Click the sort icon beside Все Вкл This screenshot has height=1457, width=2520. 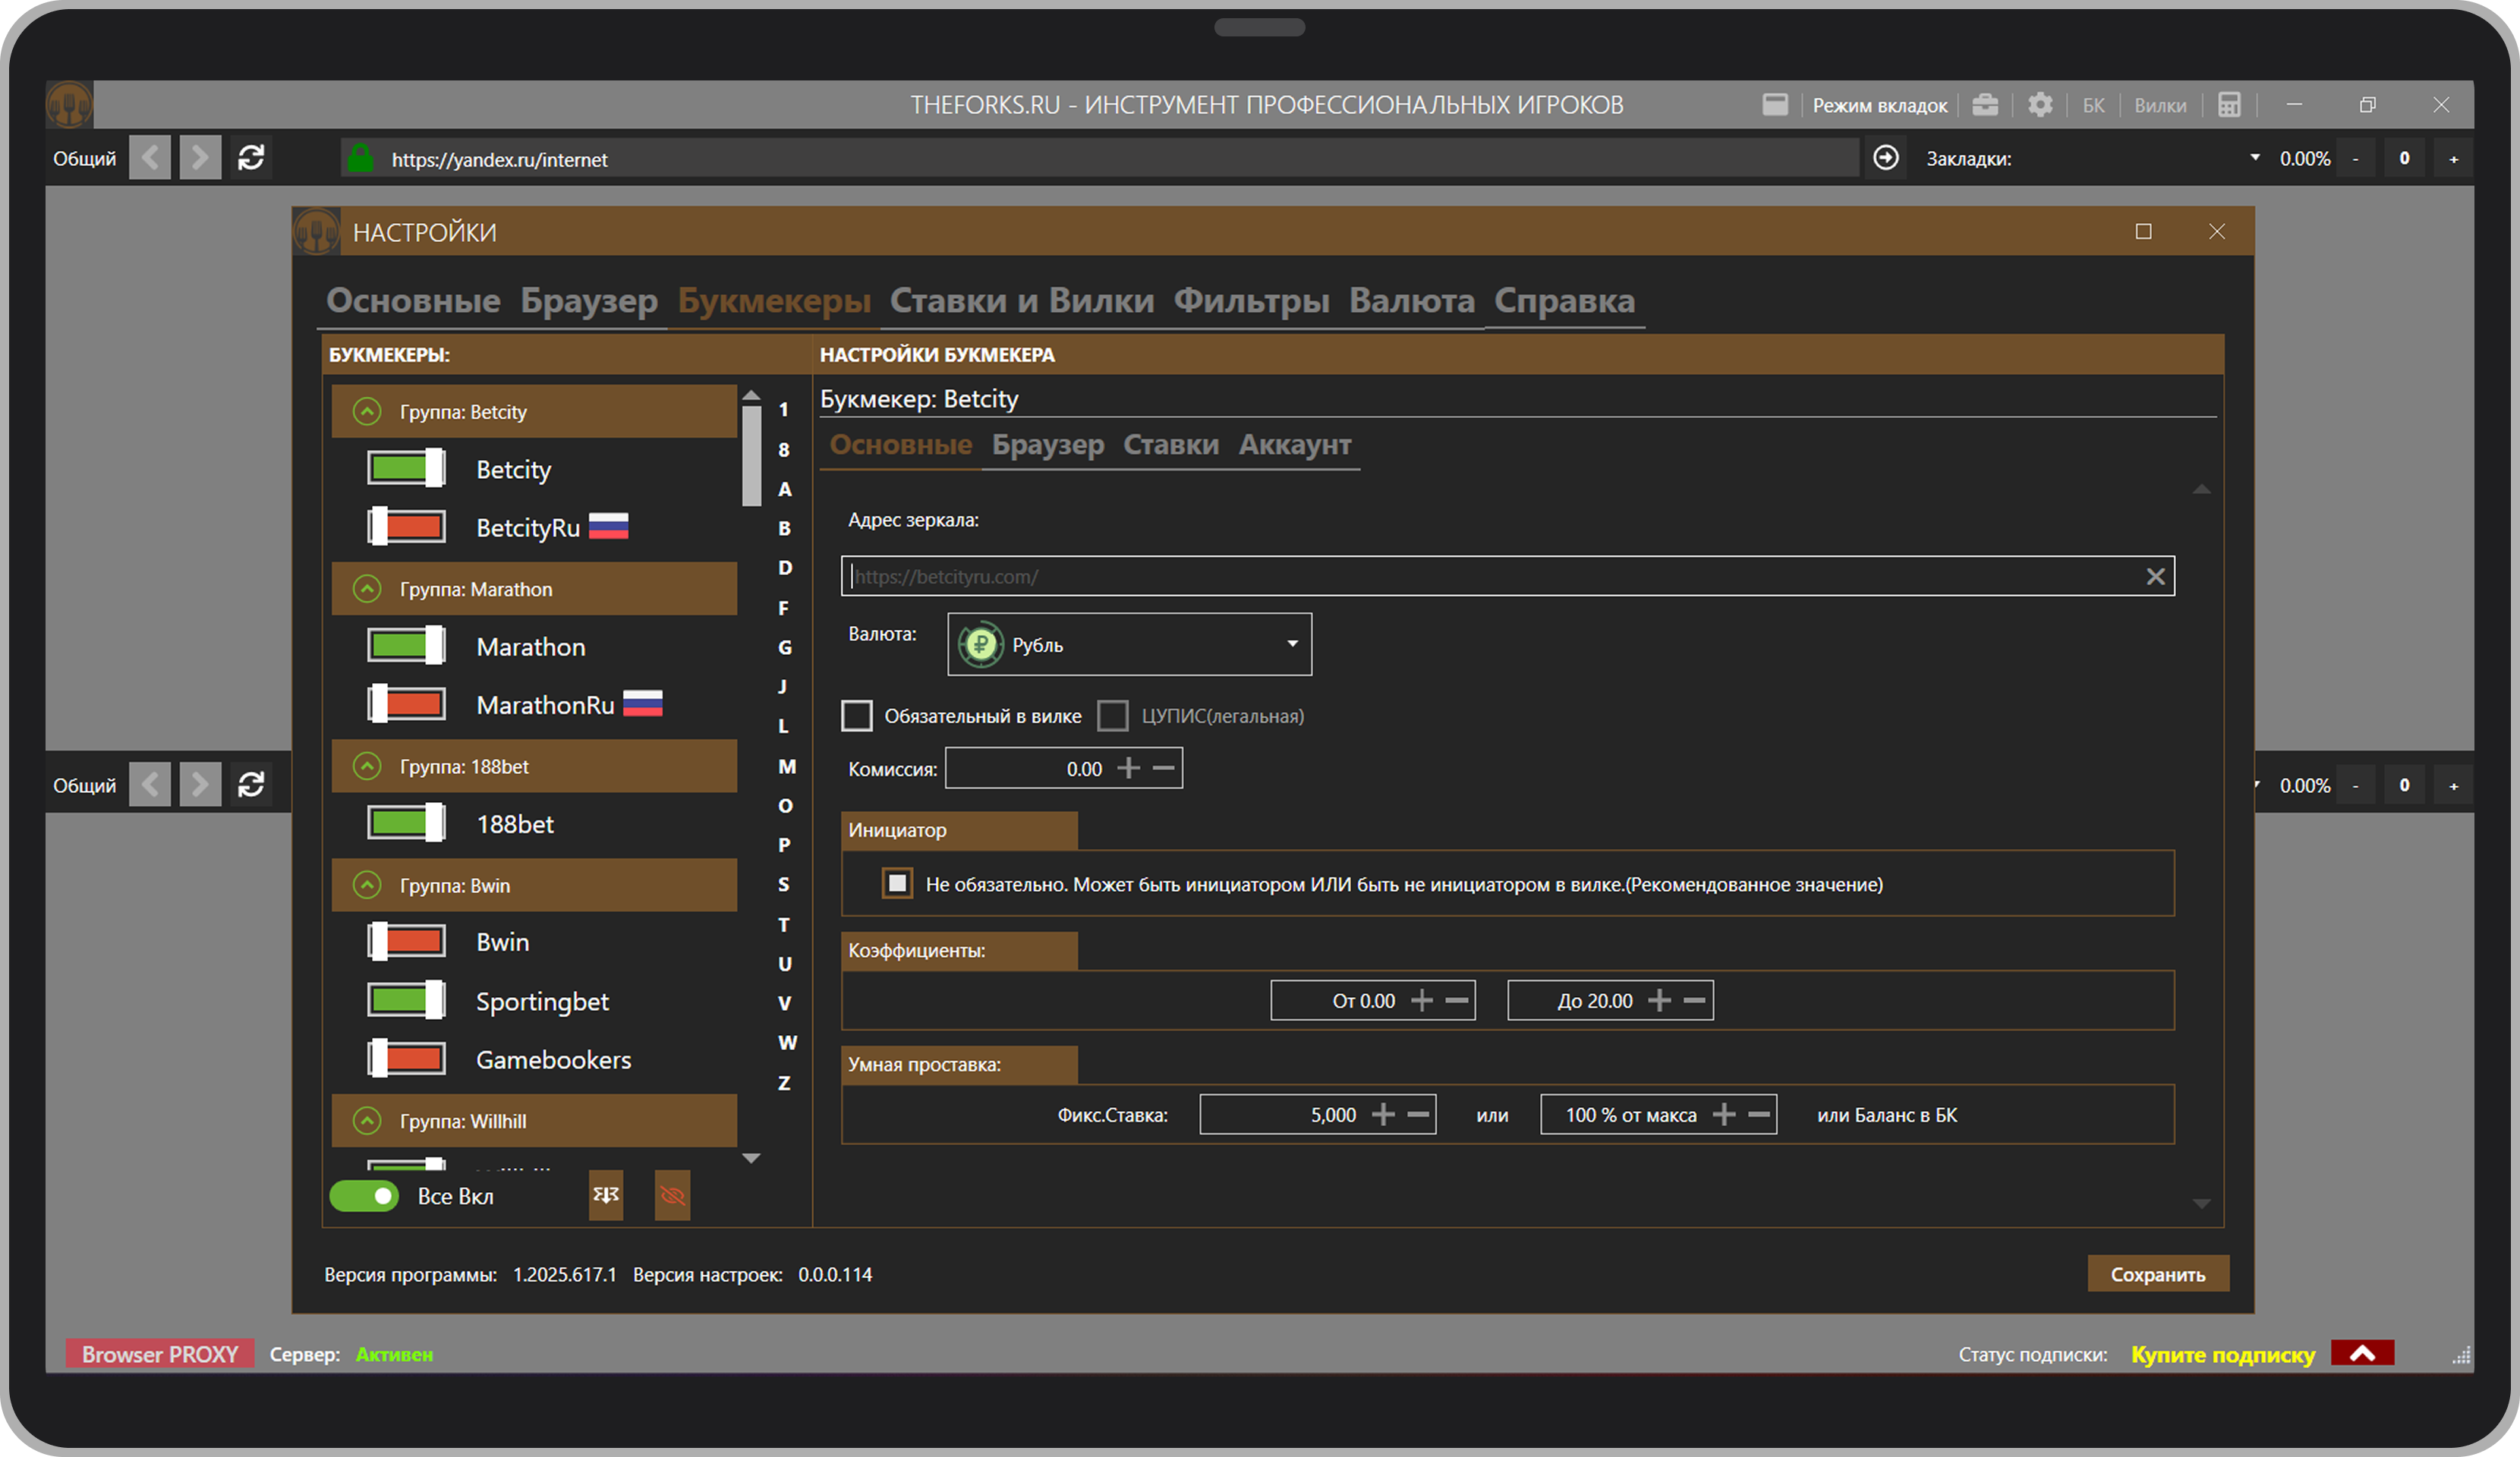606,1196
